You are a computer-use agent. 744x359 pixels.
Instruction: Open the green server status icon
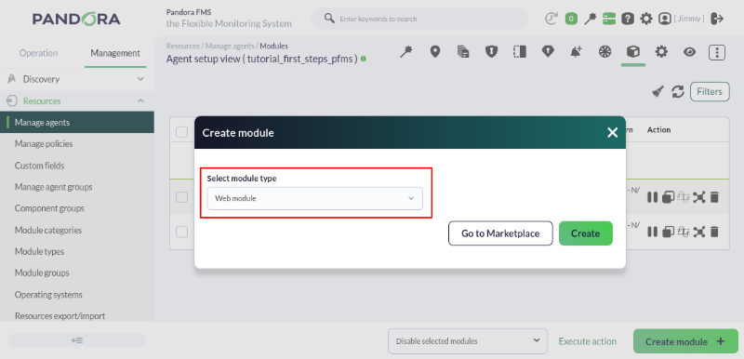(609, 19)
